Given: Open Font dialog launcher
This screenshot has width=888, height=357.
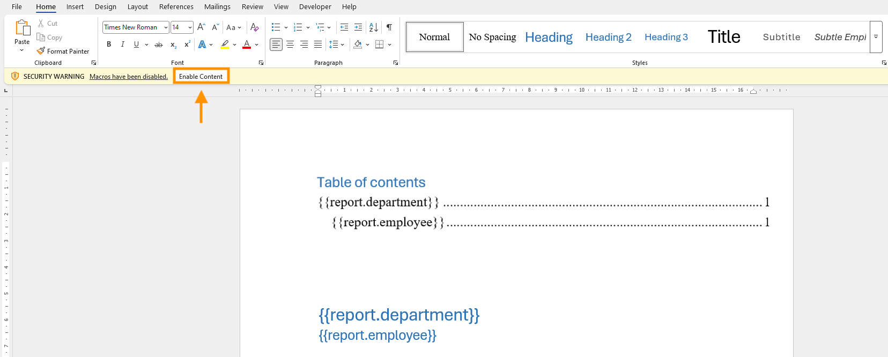Looking at the screenshot, I should coord(261,63).
